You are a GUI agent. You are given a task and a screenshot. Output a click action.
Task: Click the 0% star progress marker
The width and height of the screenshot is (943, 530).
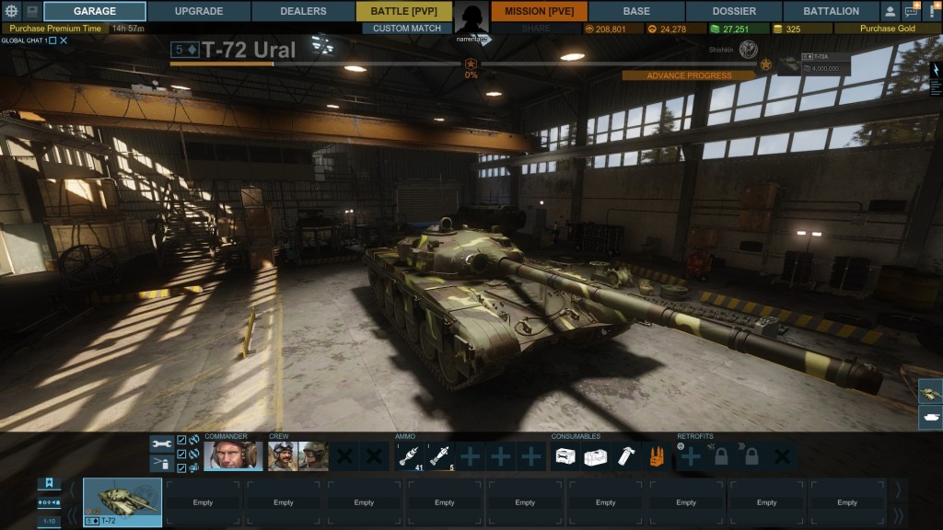tap(471, 64)
